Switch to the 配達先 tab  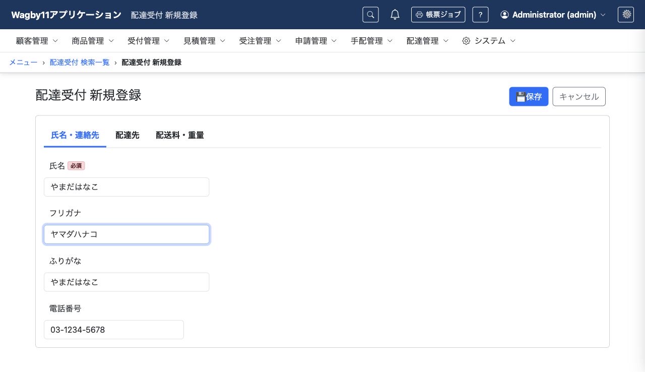click(x=127, y=135)
